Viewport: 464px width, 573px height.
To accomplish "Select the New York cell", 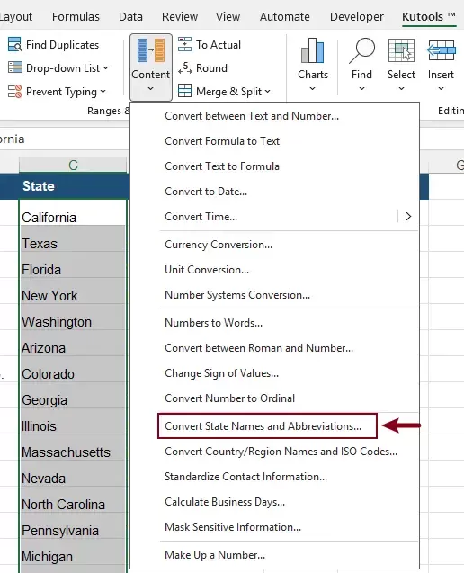I will (73, 291).
